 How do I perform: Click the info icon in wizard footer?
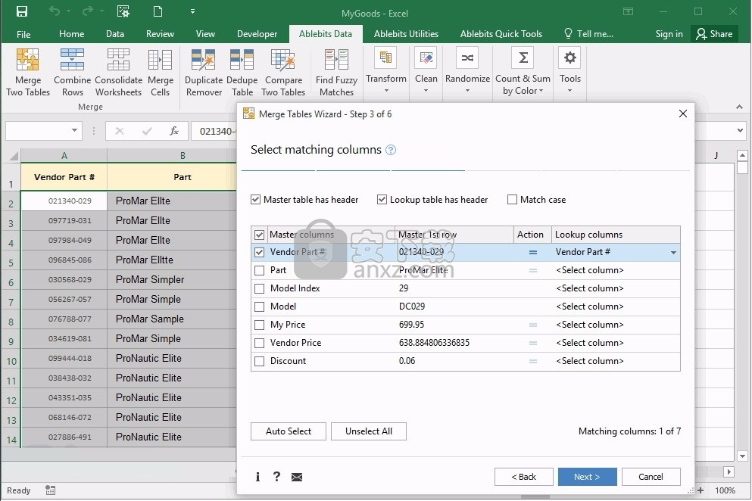[257, 477]
